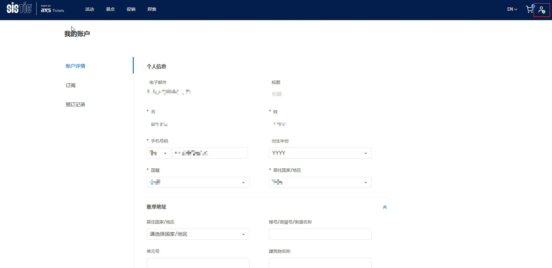Open the 出生年份 YYYY dropdown
The width and height of the screenshot is (552, 268).
(320, 153)
